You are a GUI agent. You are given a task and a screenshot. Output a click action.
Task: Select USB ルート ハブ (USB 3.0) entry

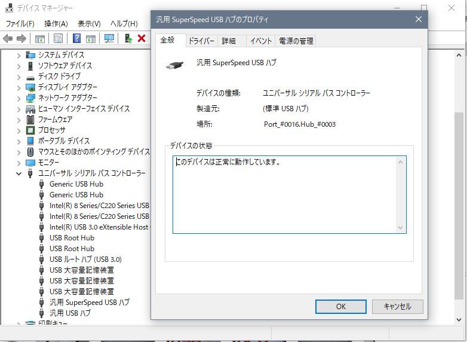pos(85,259)
